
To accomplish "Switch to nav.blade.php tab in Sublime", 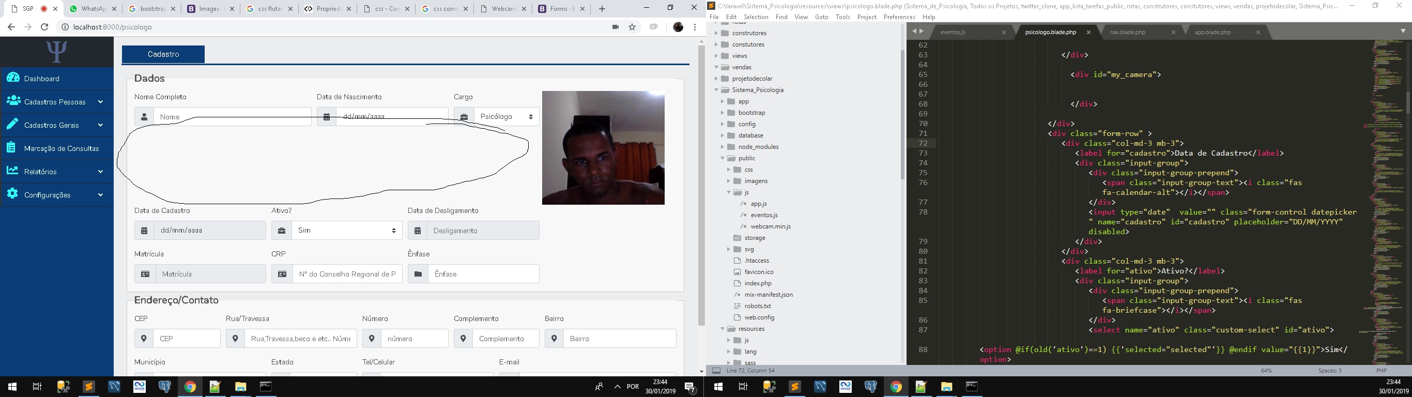I will click(1128, 33).
